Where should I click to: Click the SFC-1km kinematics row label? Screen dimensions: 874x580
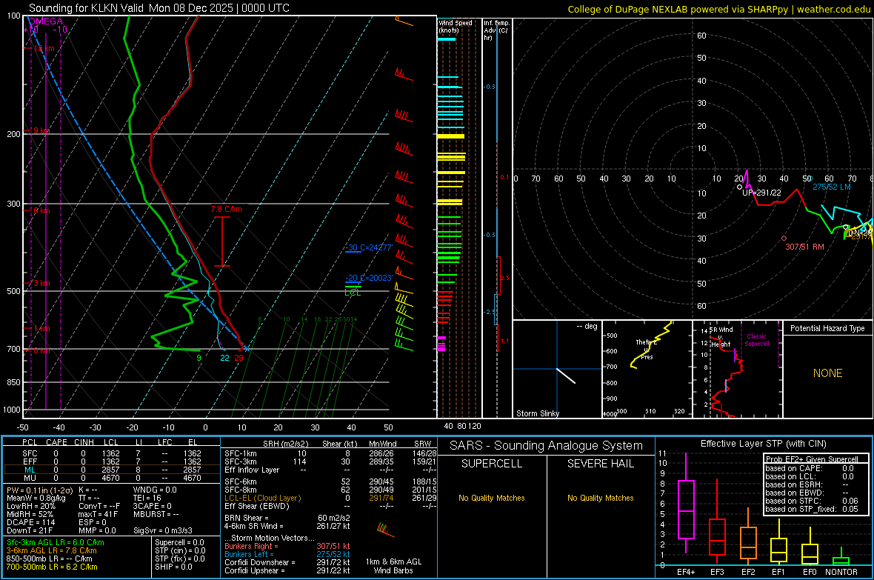[240, 453]
